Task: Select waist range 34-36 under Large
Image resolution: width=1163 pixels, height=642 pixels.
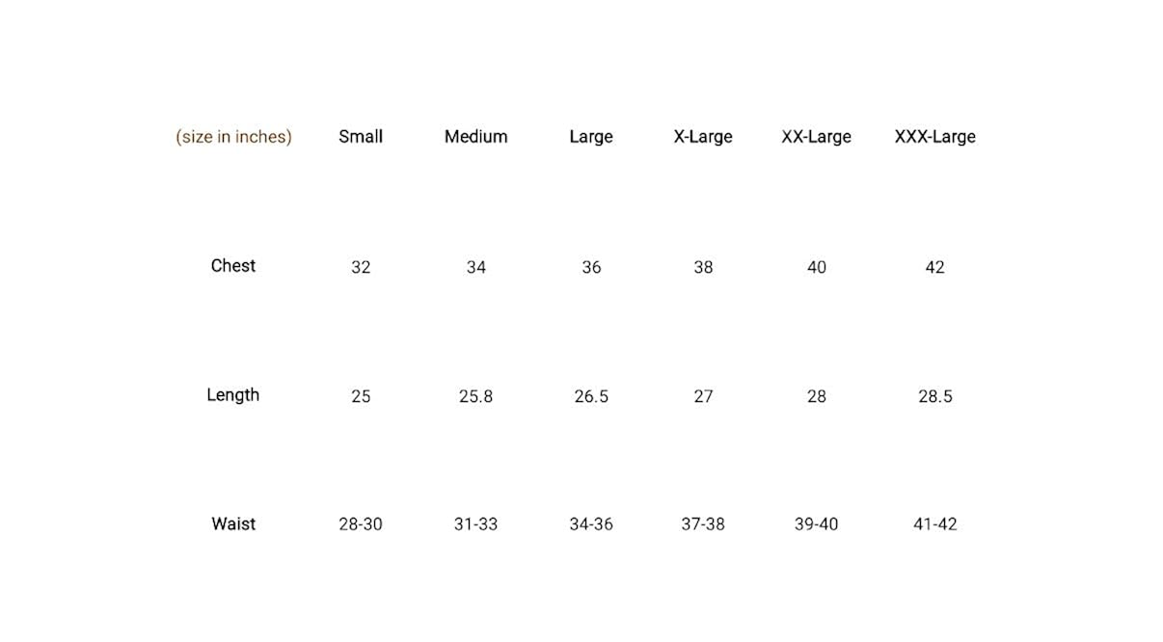Action: click(x=591, y=524)
